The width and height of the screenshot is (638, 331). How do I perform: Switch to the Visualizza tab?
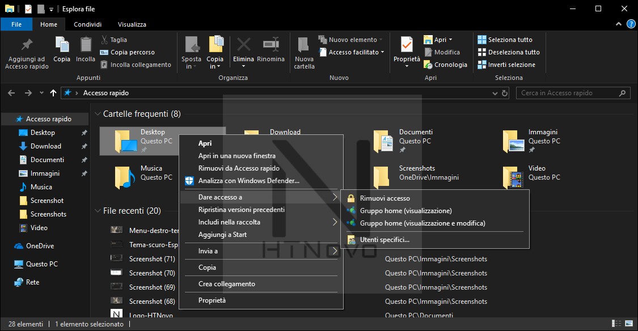click(132, 24)
